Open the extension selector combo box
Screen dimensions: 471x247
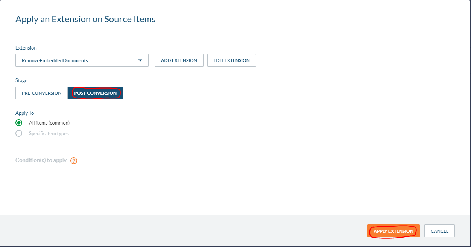[82, 60]
